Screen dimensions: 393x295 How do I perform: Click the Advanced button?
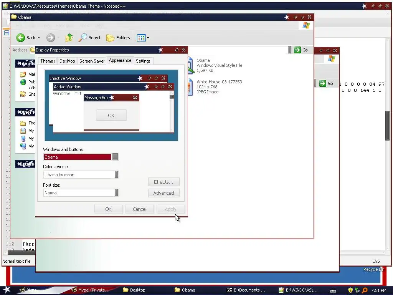point(163,193)
